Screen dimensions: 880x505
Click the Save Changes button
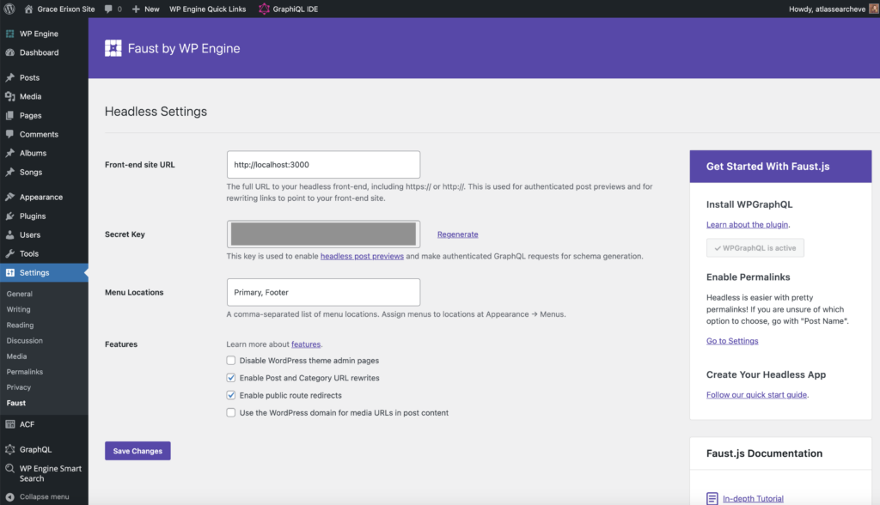pos(137,451)
